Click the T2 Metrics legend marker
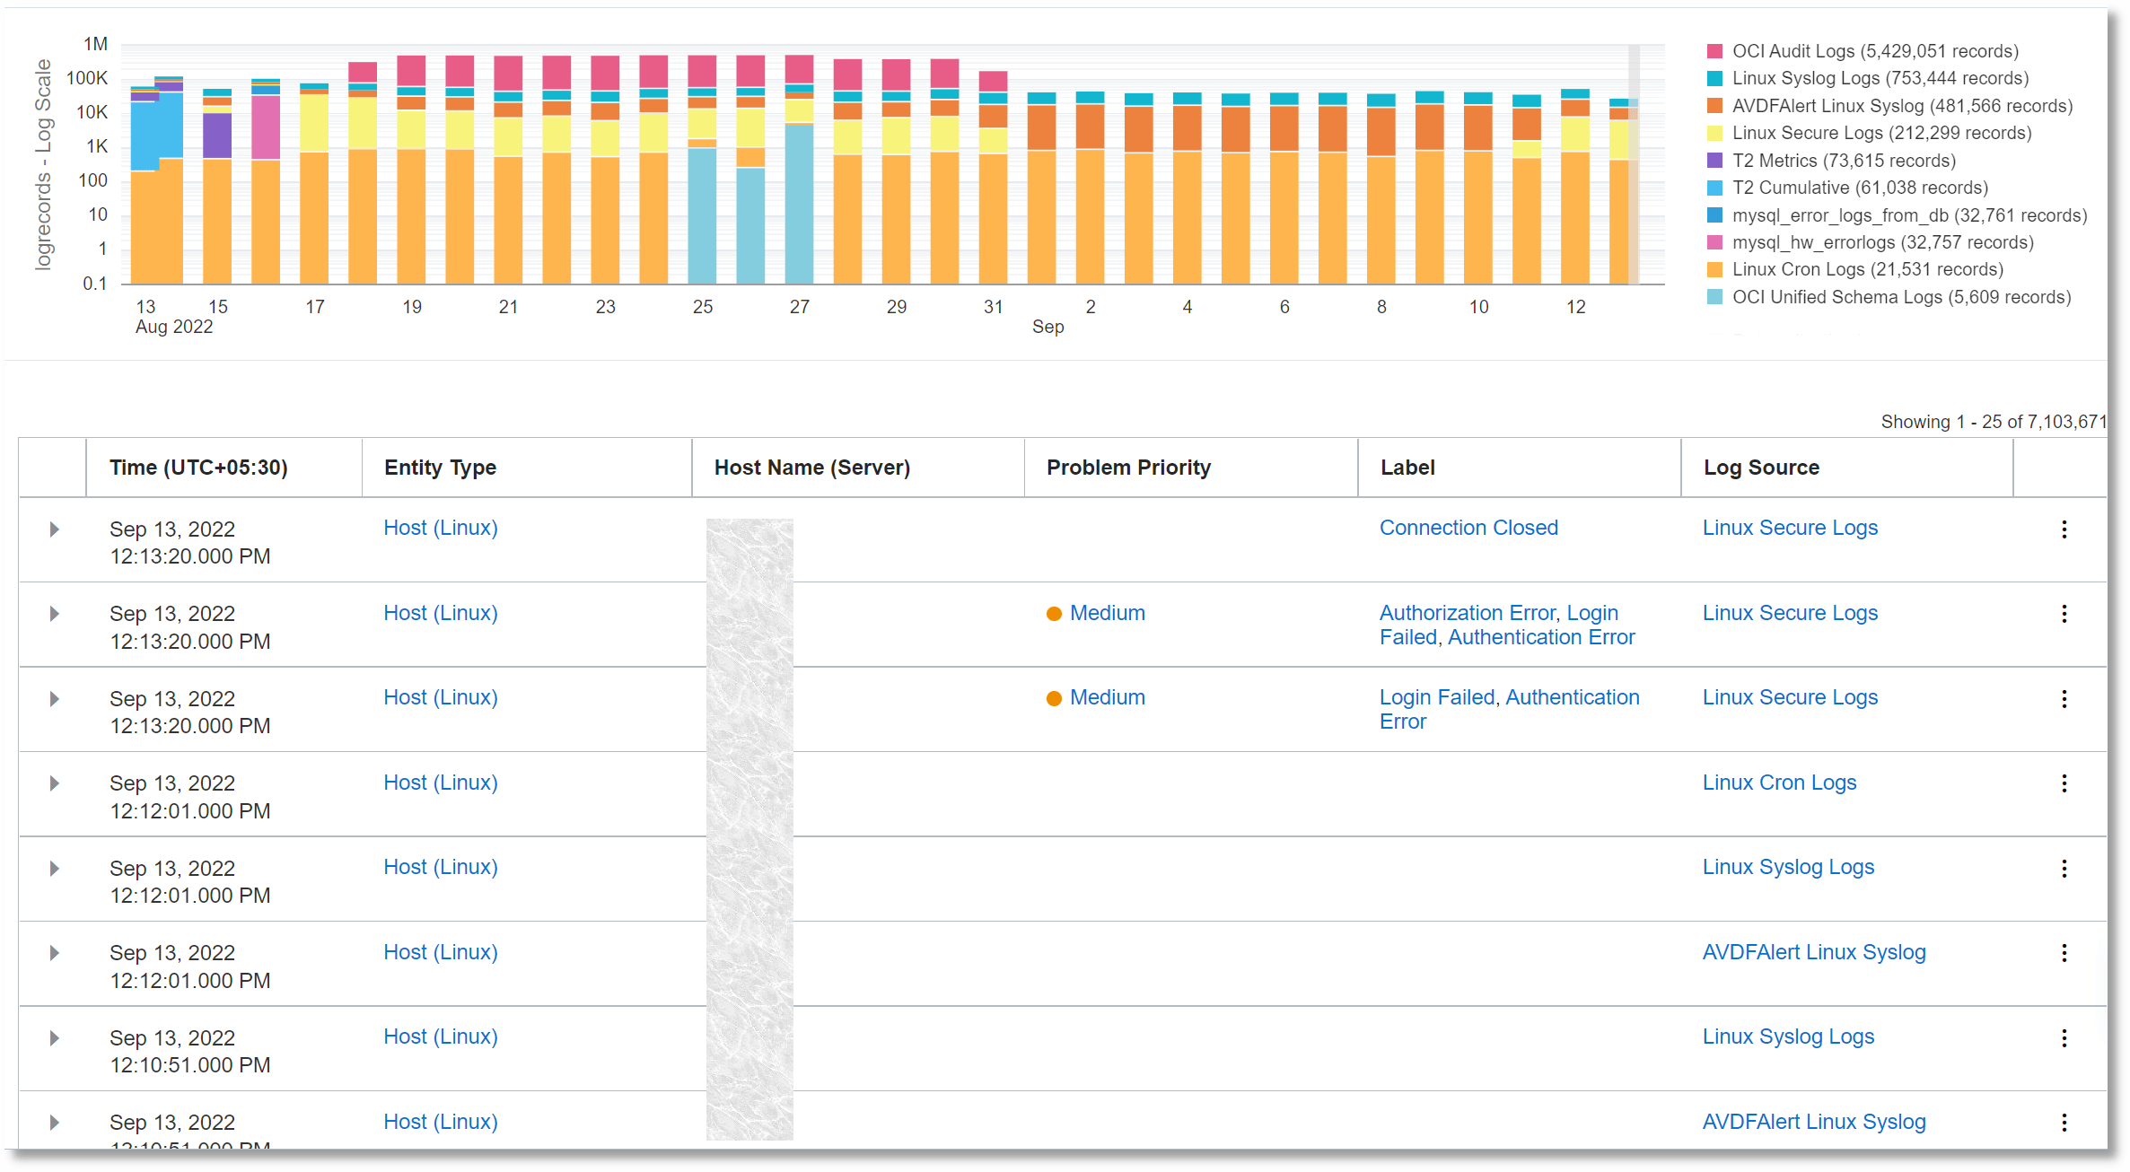Image resolution: width=2130 pixels, height=1172 pixels. [x=1715, y=160]
